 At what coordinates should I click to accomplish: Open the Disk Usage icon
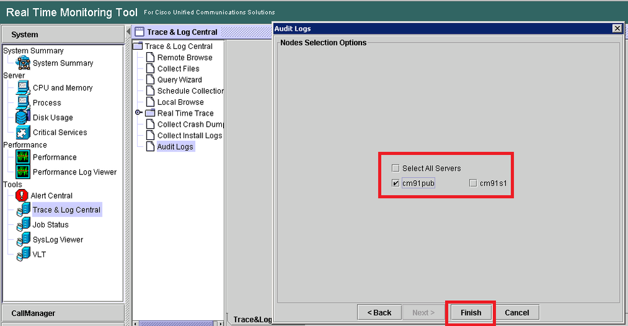[x=23, y=117]
